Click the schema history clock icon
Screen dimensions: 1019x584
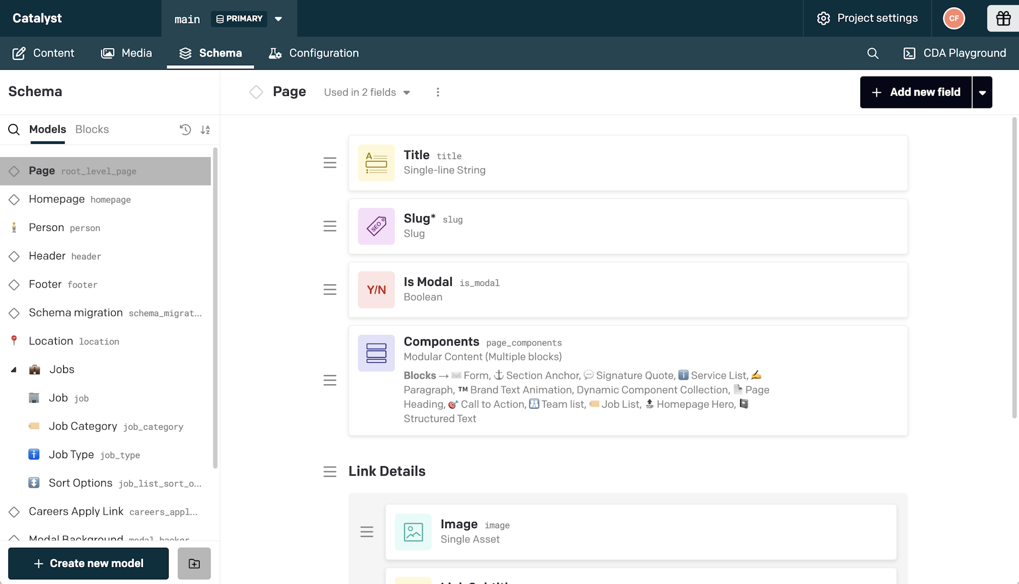click(x=185, y=129)
